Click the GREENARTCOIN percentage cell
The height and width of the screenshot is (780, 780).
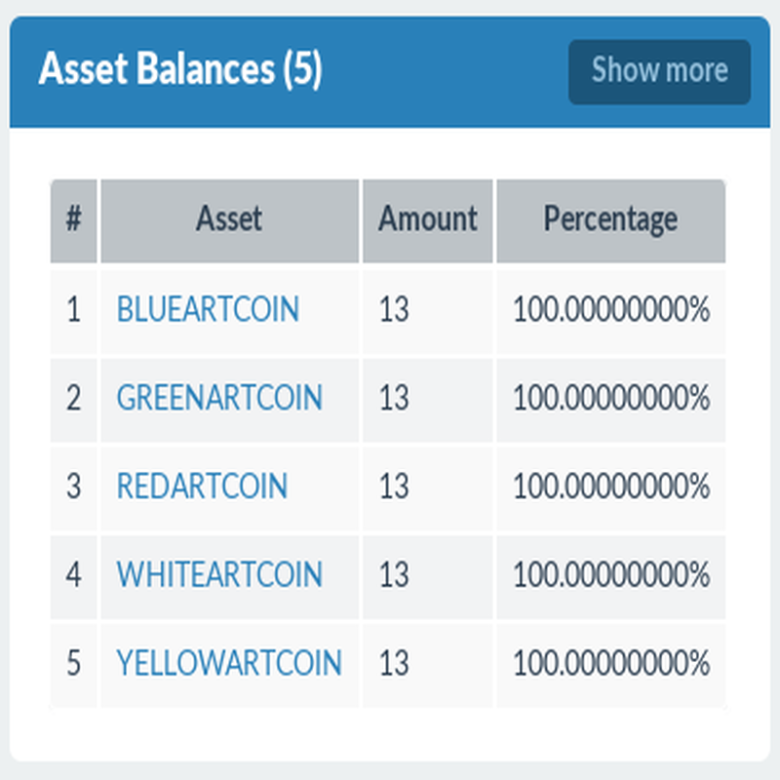611,400
